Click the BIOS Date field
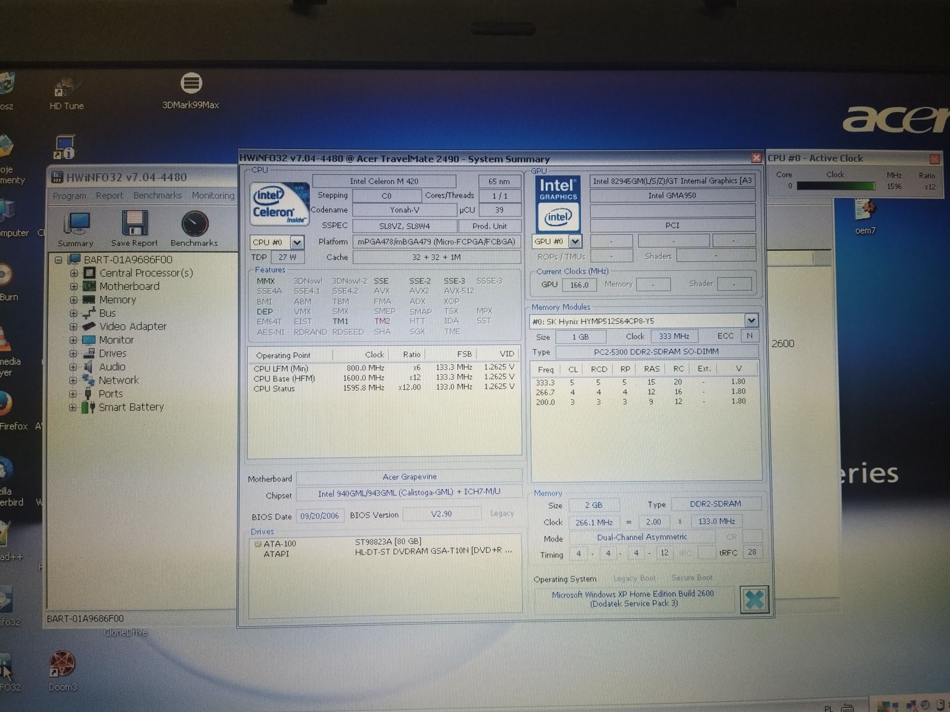 pos(319,516)
